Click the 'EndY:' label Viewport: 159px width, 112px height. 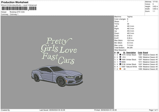coord(117,38)
